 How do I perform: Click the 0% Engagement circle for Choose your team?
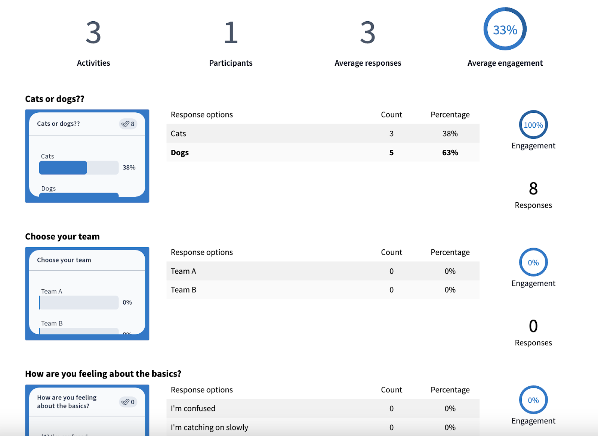tap(533, 262)
